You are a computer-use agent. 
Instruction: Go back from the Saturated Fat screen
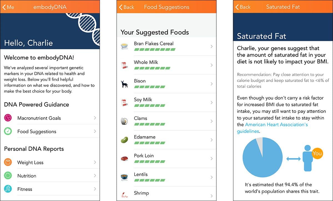point(243,7)
